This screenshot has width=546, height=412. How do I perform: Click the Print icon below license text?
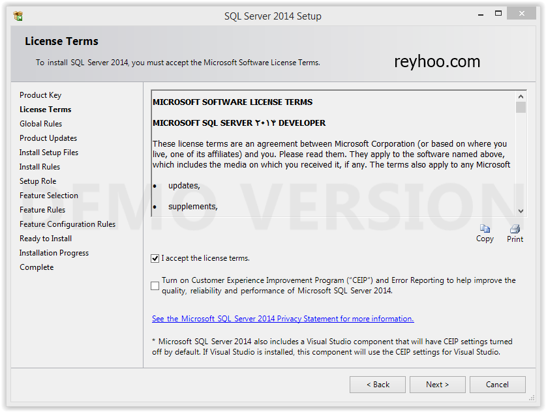[x=515, y=229]
